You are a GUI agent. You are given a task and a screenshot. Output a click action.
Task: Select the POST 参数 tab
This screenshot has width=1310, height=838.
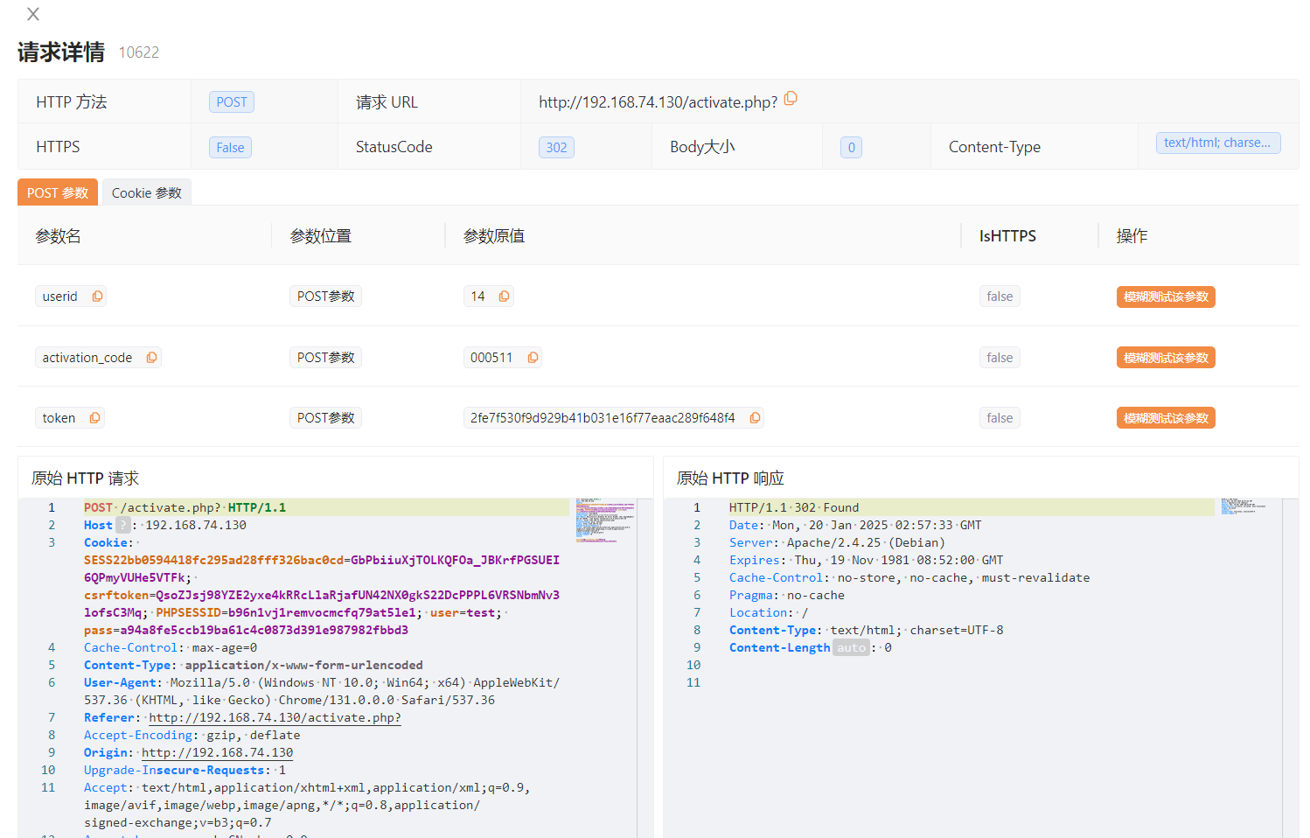click(58, 192)
